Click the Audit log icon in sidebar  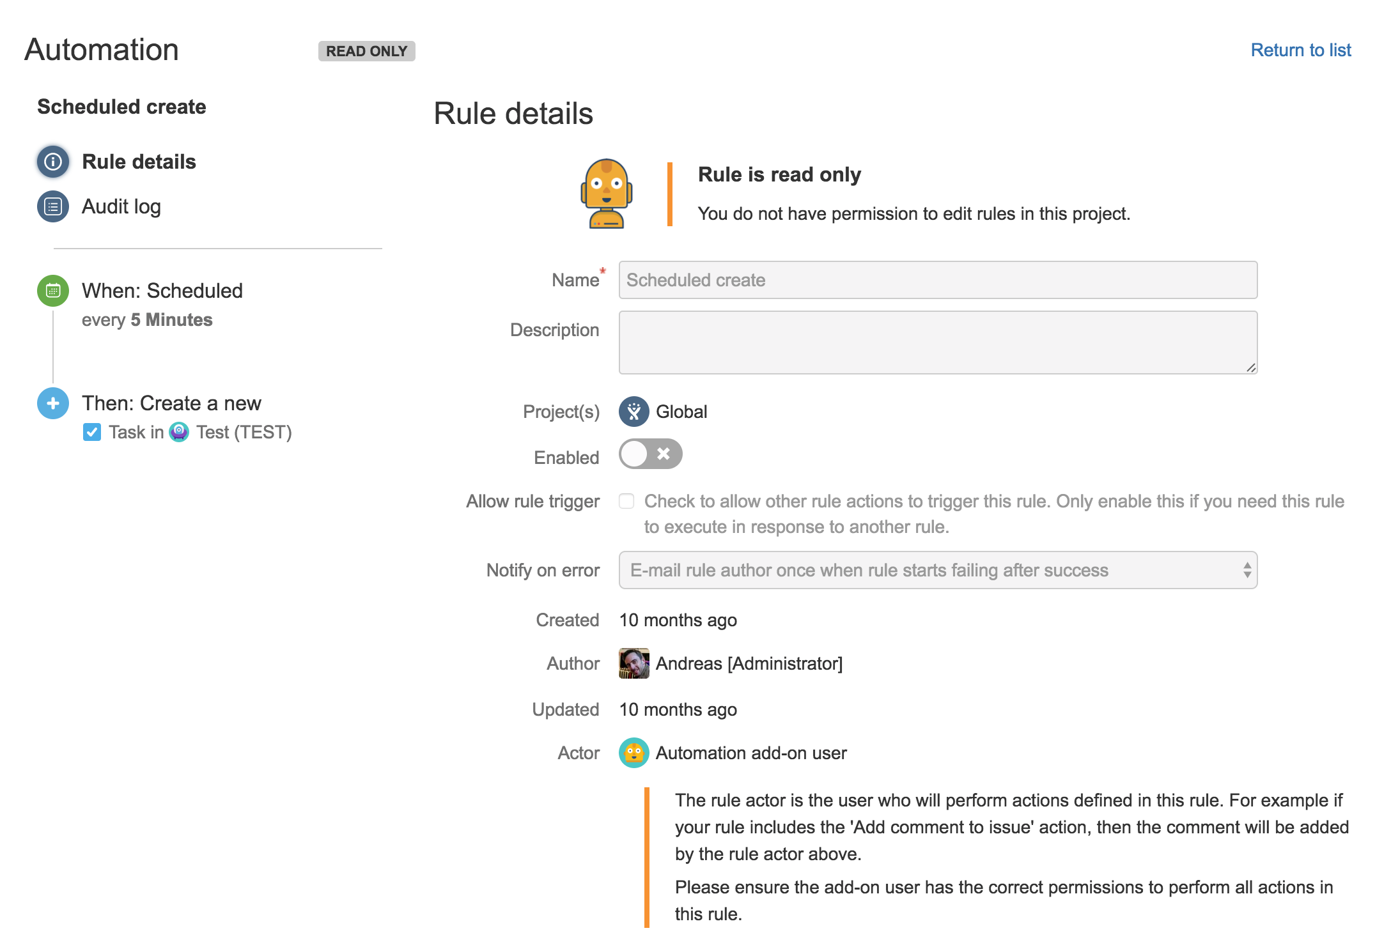52,205
